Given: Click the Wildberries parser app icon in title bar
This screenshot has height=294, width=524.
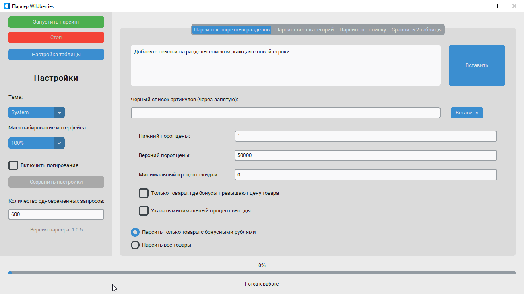Looking at the screenshot, I should (x=6, y=6).
